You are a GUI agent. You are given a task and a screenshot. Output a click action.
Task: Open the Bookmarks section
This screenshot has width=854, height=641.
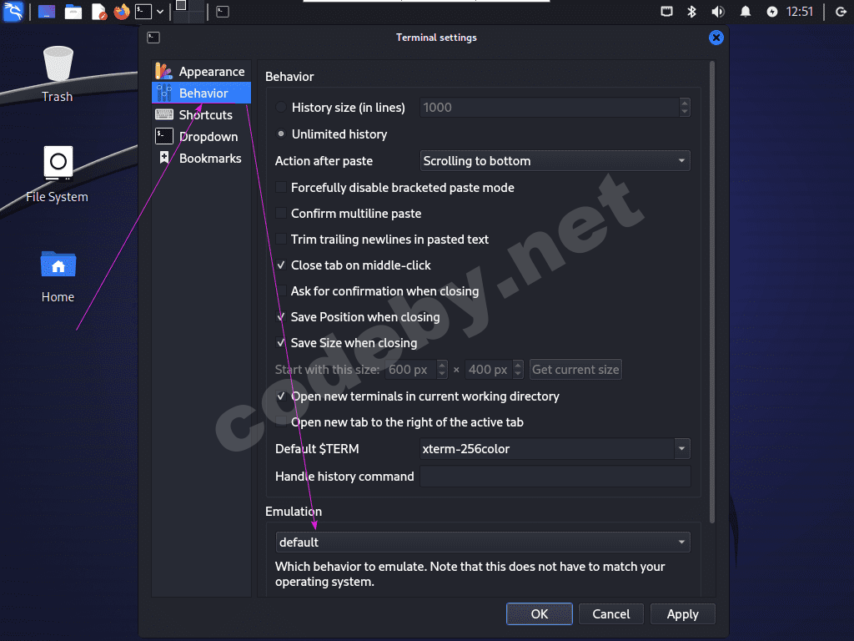click(x=201, y=158)
